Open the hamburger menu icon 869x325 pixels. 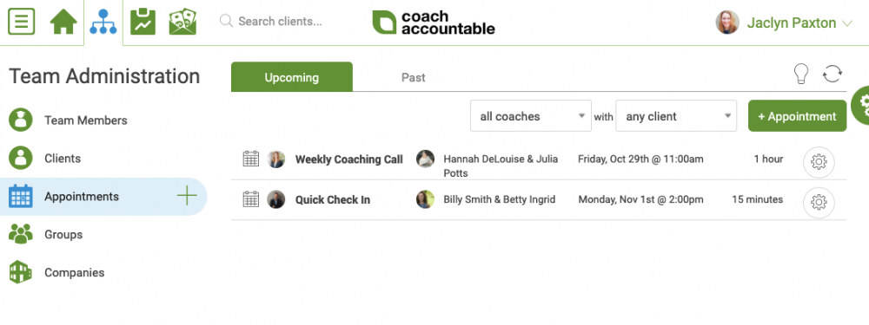[22, 23]
